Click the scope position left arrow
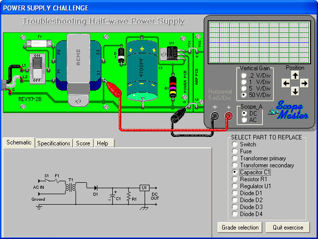This screenshot has height=239, width=318. 286,83
